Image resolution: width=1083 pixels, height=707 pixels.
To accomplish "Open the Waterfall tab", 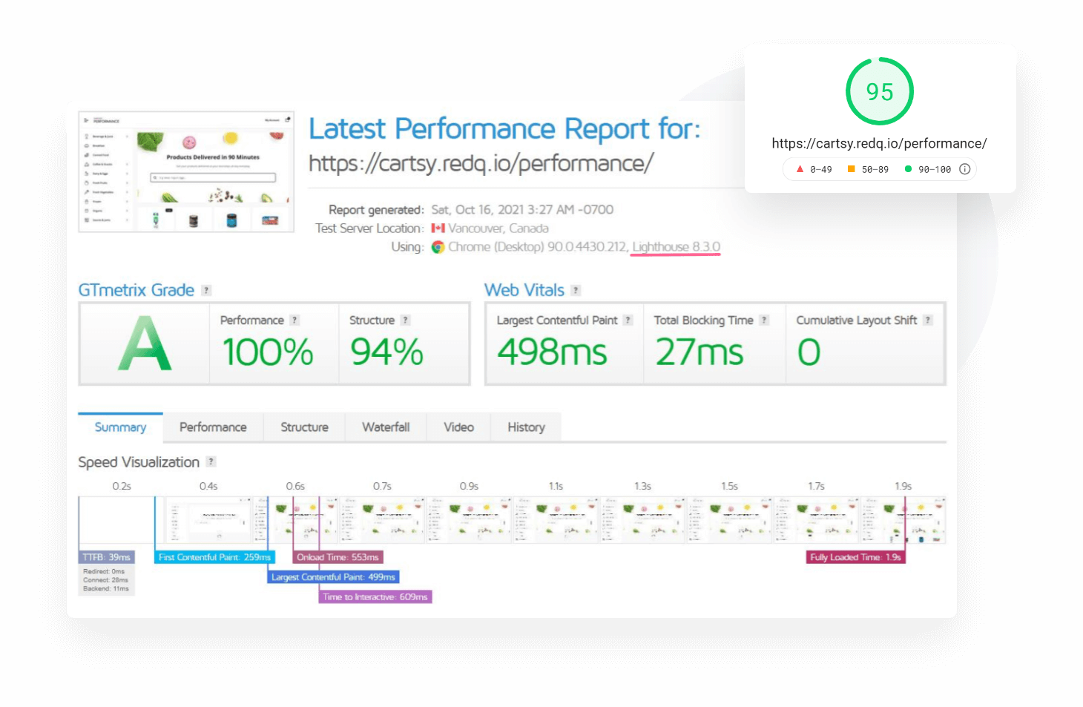I will click(x=386, y=427).
